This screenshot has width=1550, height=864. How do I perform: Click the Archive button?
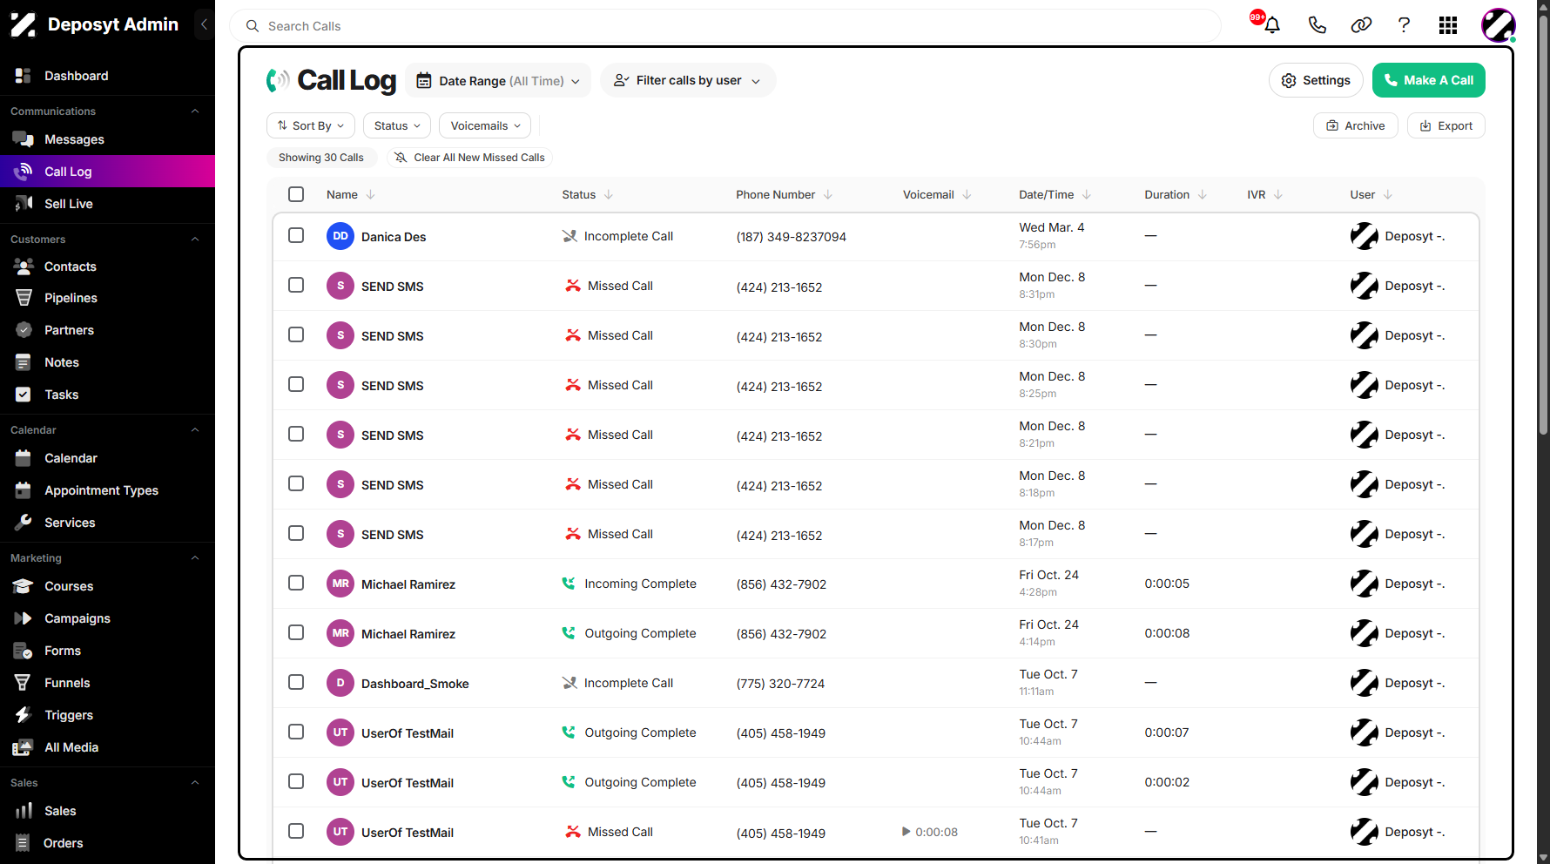click(1356, 125)
